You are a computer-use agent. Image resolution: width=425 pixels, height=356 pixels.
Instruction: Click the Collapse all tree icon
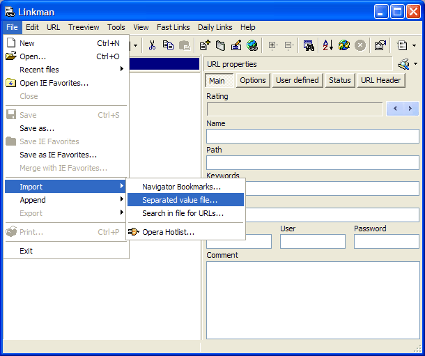coord(288,45)
